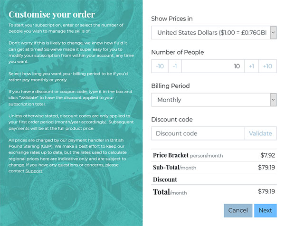Validate the discount code
Viewport: 285px width, 226px height.
261,133
